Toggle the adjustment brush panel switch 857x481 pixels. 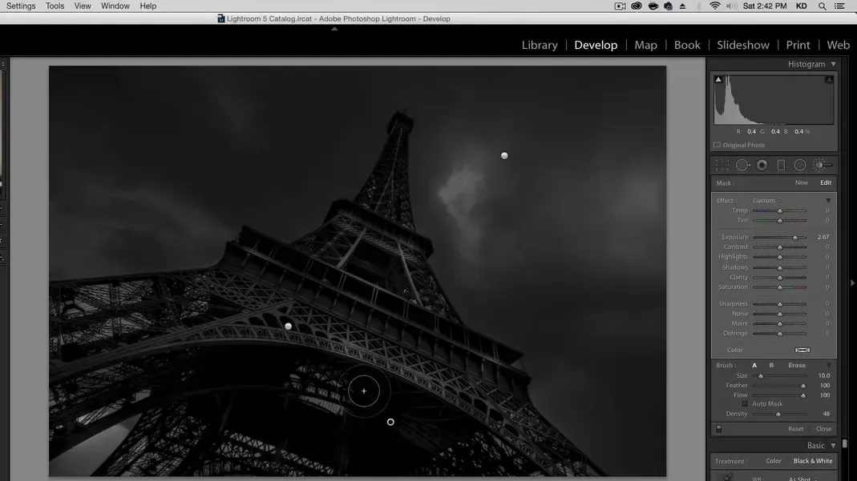(719, 429)
